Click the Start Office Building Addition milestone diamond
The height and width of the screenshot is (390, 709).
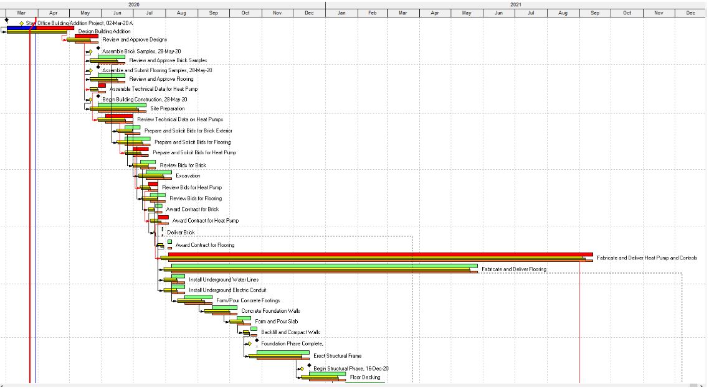(21, 23)
